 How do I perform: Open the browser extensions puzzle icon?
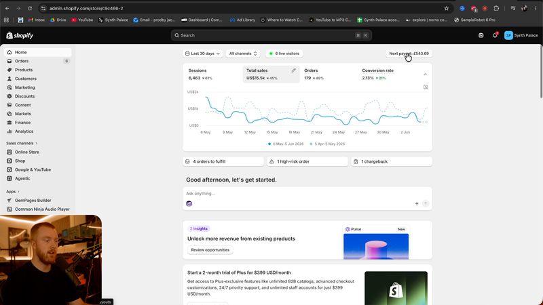coord(496,8)
